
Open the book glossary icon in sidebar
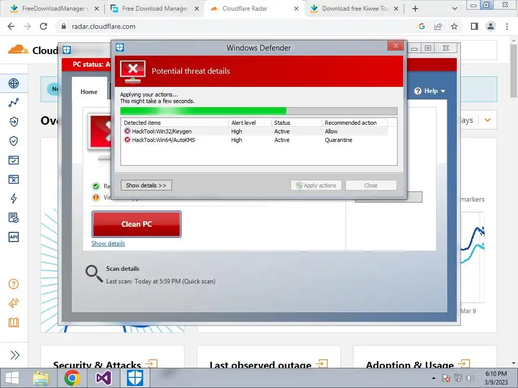(x=14, y=322)
